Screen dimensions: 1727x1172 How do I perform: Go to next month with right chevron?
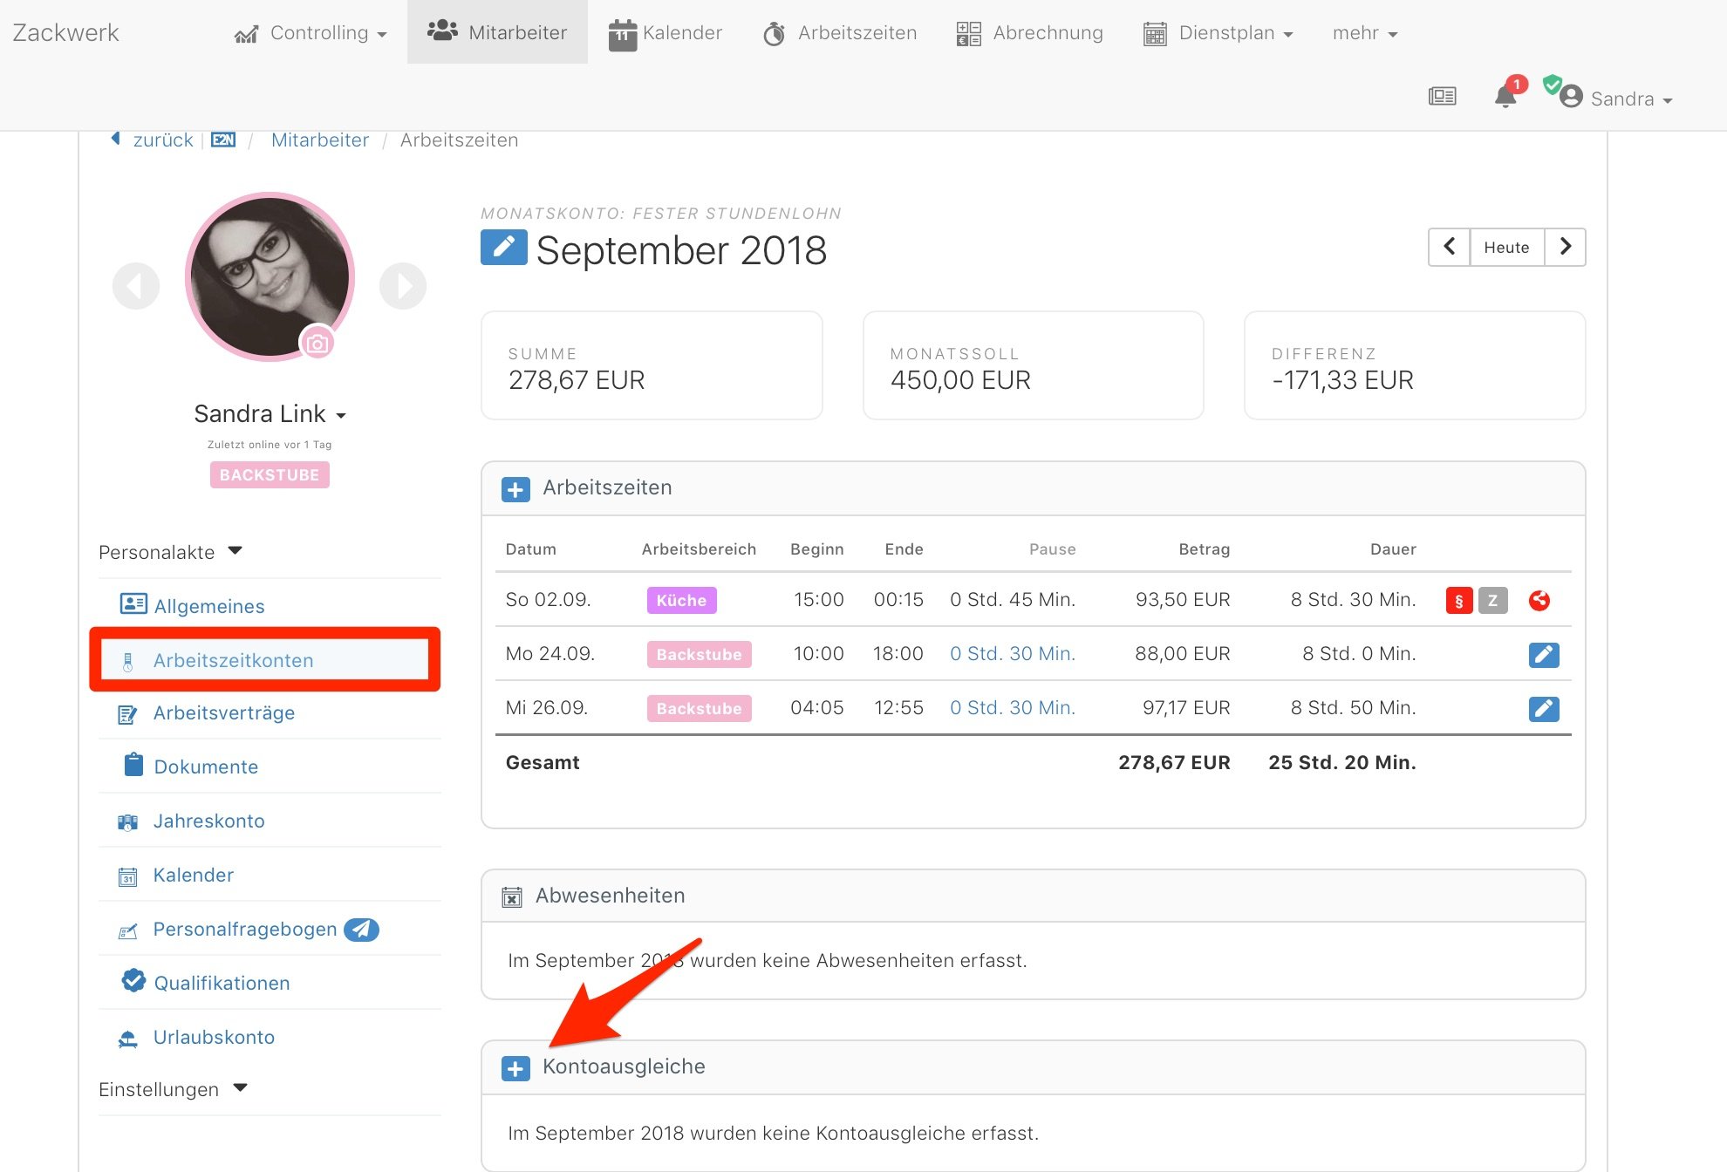click(1565, 247)
